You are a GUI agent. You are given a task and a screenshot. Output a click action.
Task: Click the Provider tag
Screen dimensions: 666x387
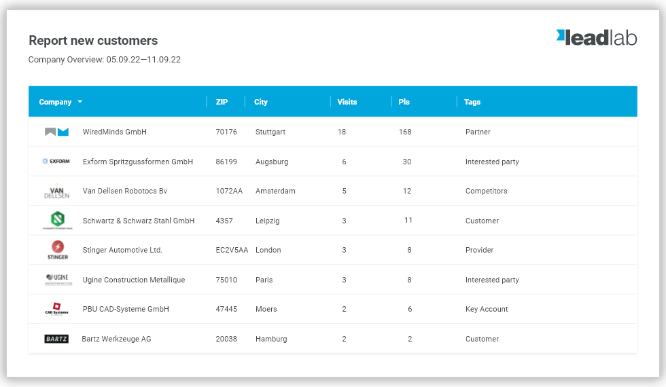tap(480, 250)
